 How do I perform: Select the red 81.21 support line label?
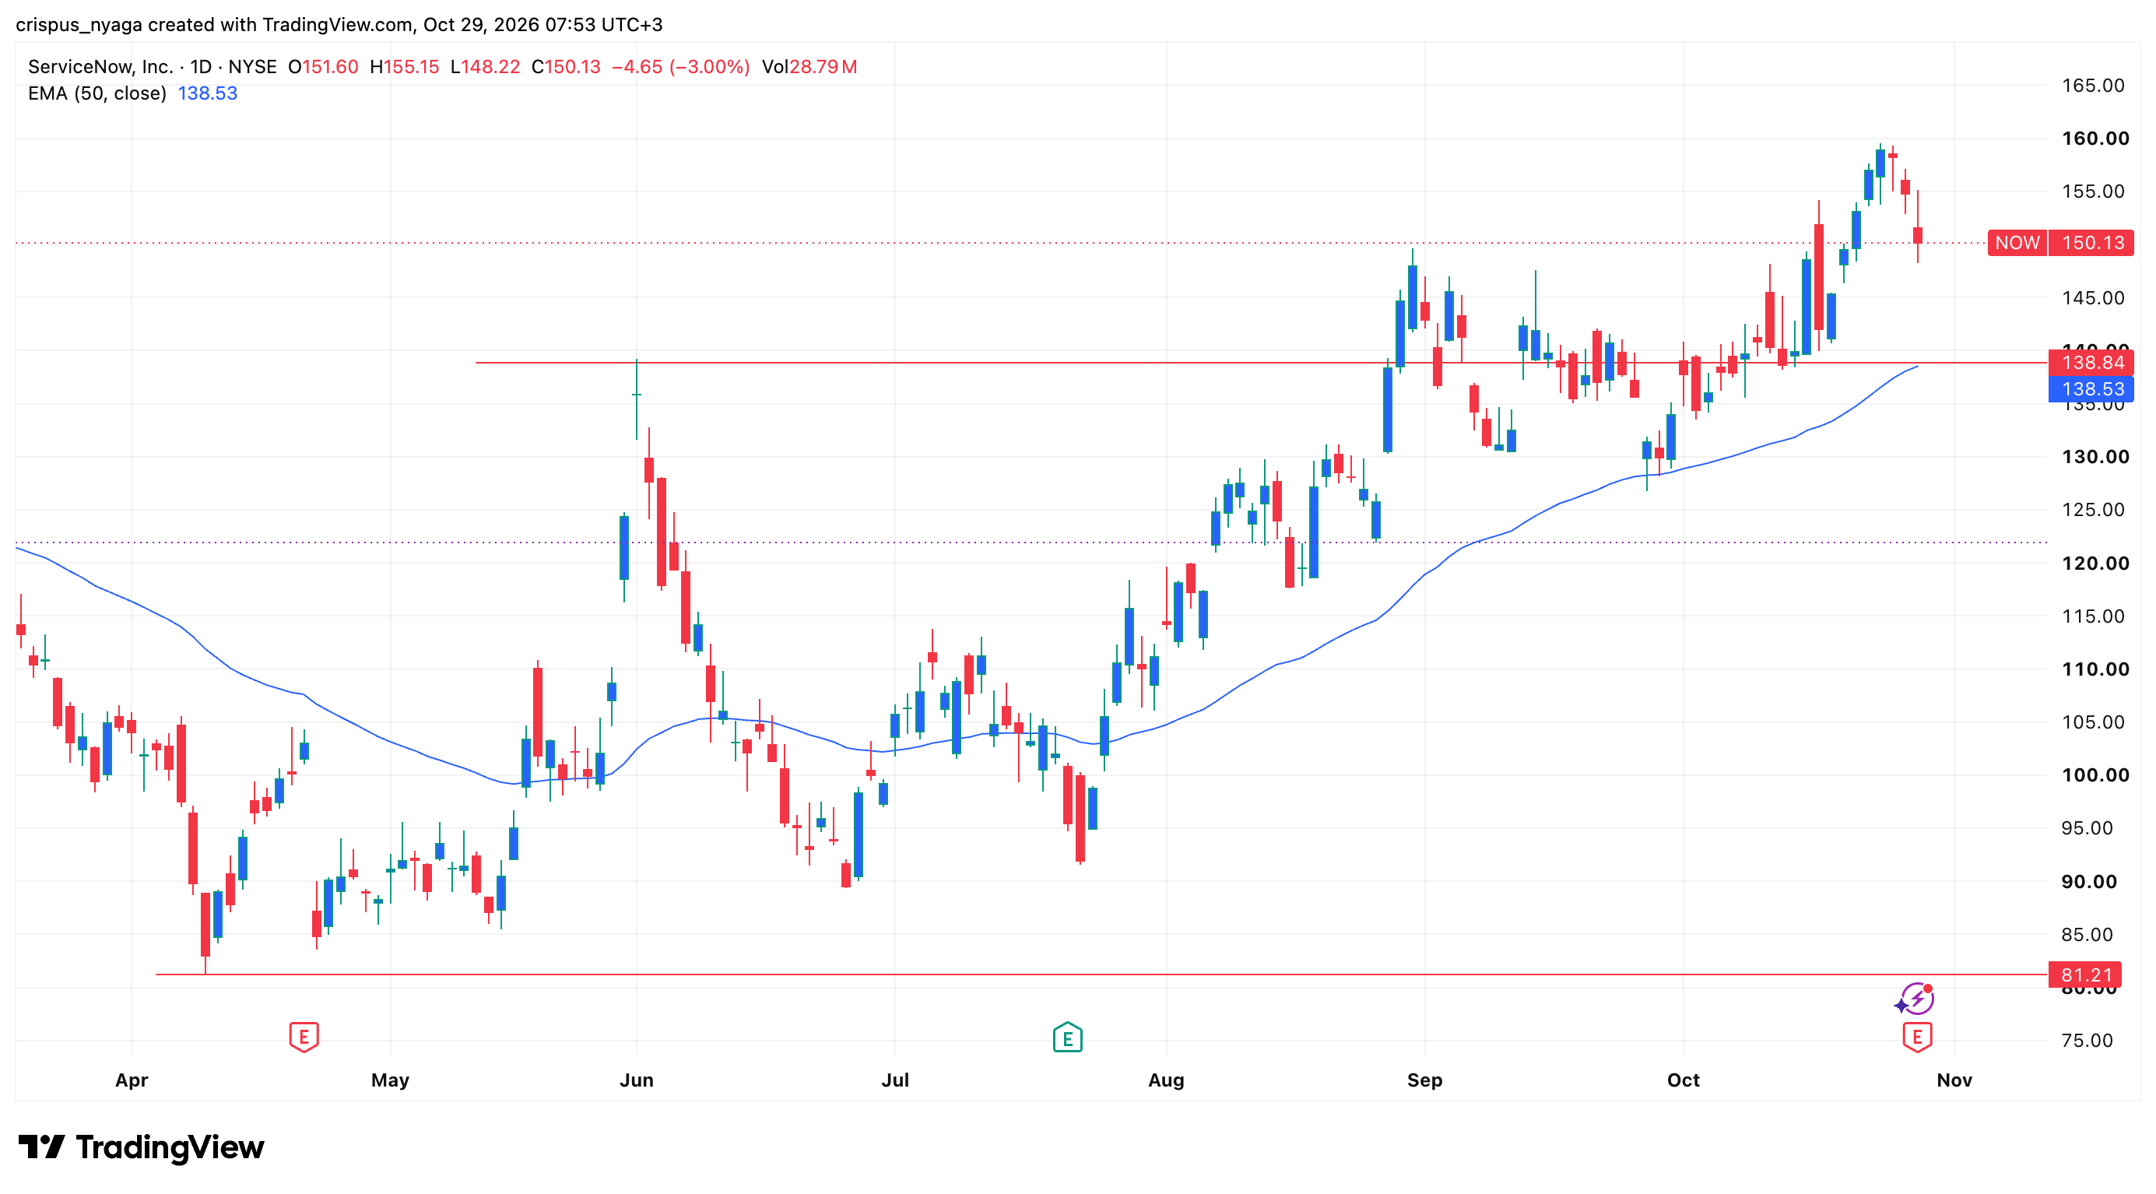pyautogui.click(x=2085, y=975)
